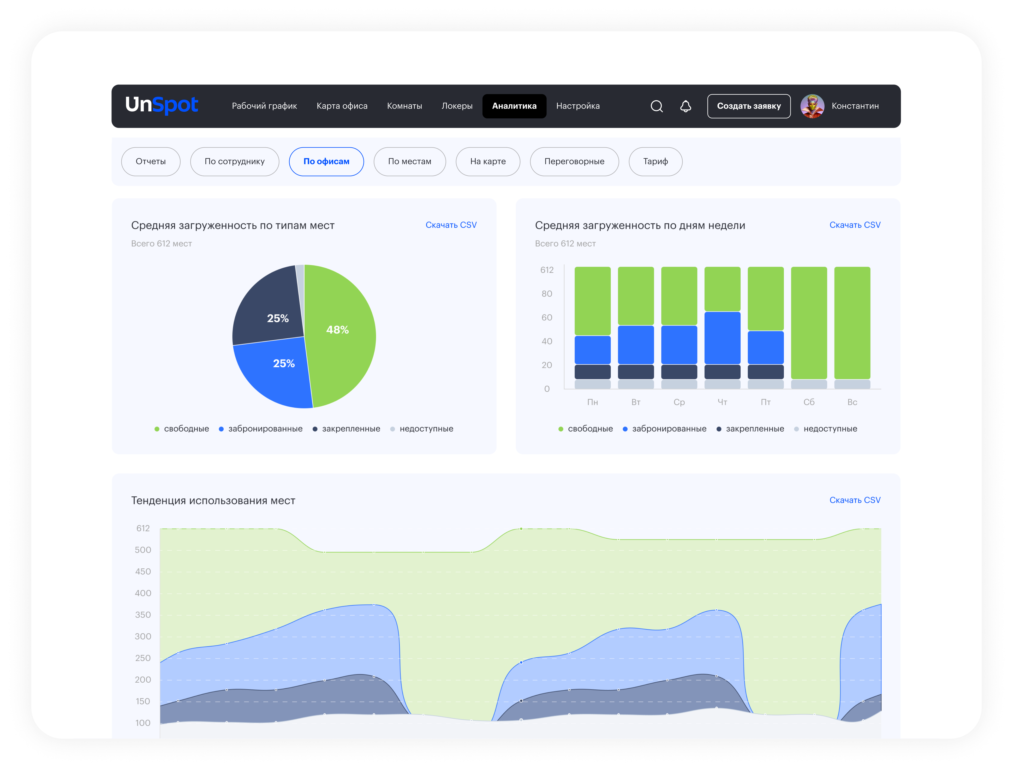Select the Переговорные tab
Image resolution: width=1013 pixels, height=770 pixels.
pyautogui.click(x=574, y=162)
